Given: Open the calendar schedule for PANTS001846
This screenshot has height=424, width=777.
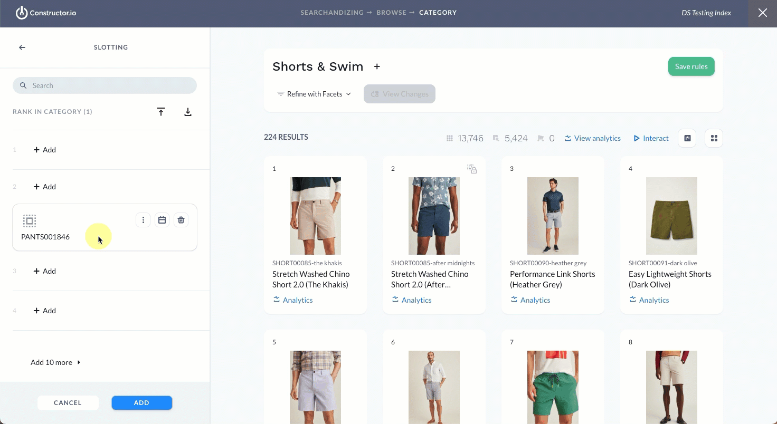Looking at the screenshot, I should pyautogui.click(x=162, y=220).
